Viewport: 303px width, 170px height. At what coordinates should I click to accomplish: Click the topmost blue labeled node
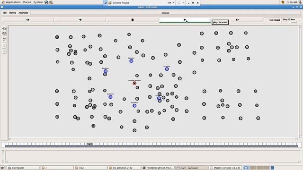[131, 61]
